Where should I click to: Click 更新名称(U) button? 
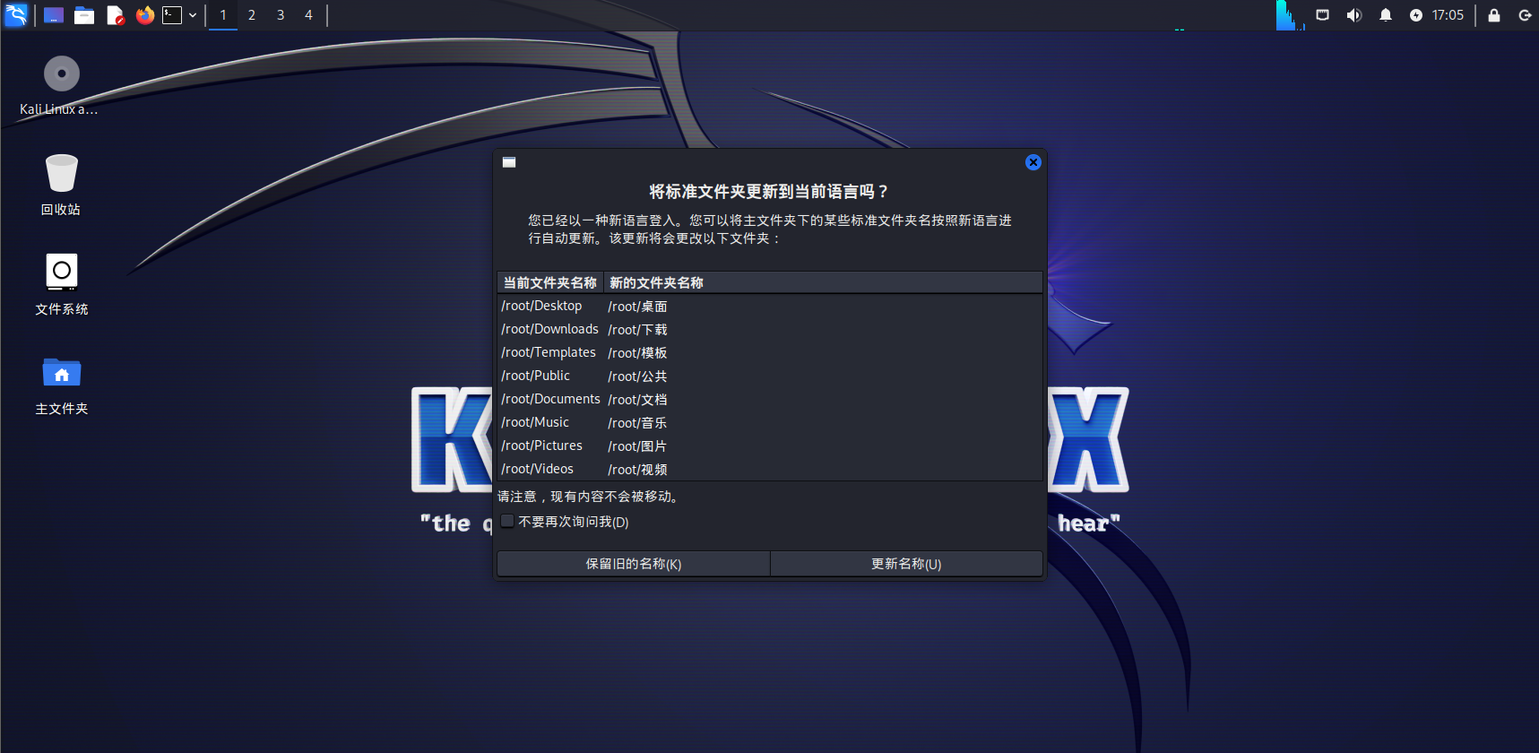click(906, 564)
